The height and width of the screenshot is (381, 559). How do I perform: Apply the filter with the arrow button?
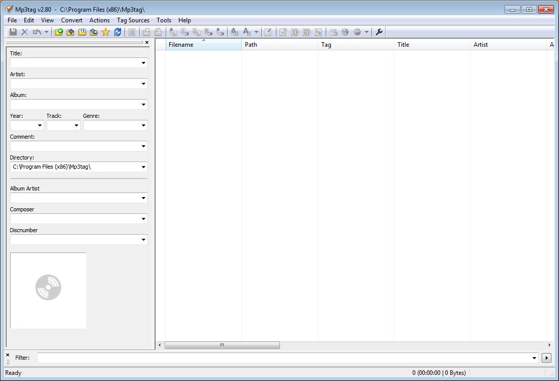pos(546,358)
